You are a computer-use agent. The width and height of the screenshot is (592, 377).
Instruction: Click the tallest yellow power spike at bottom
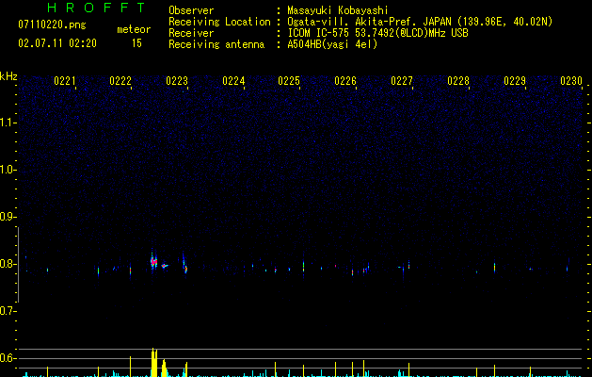153,362
